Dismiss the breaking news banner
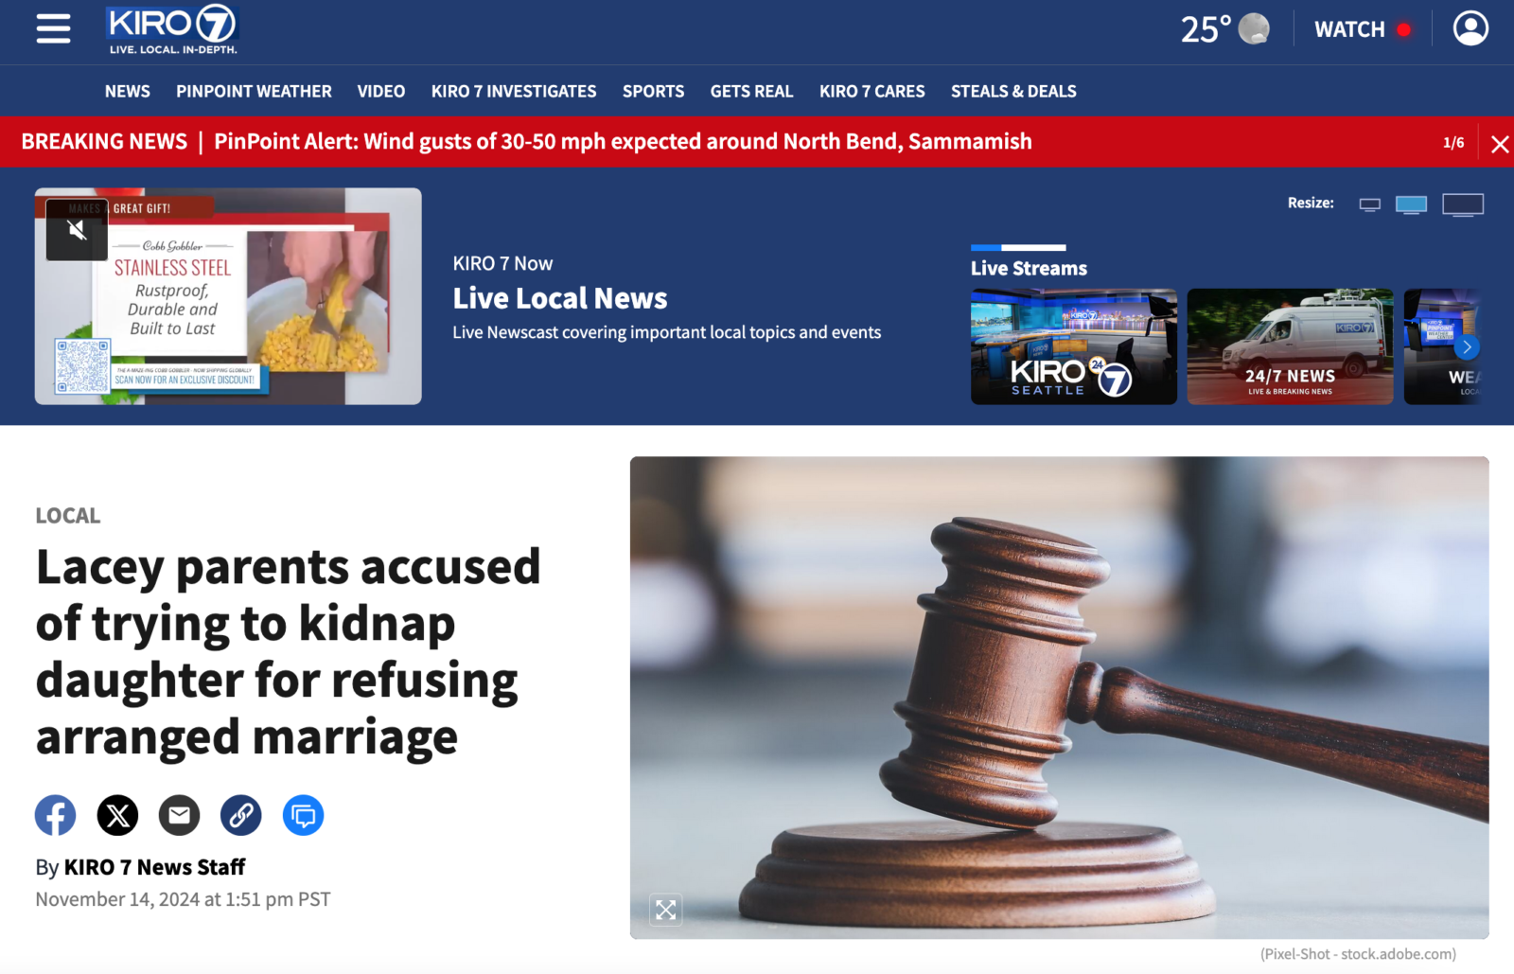Image resolution: width=1514 pixels, height=974 pixels. [x=1500, y=144]
